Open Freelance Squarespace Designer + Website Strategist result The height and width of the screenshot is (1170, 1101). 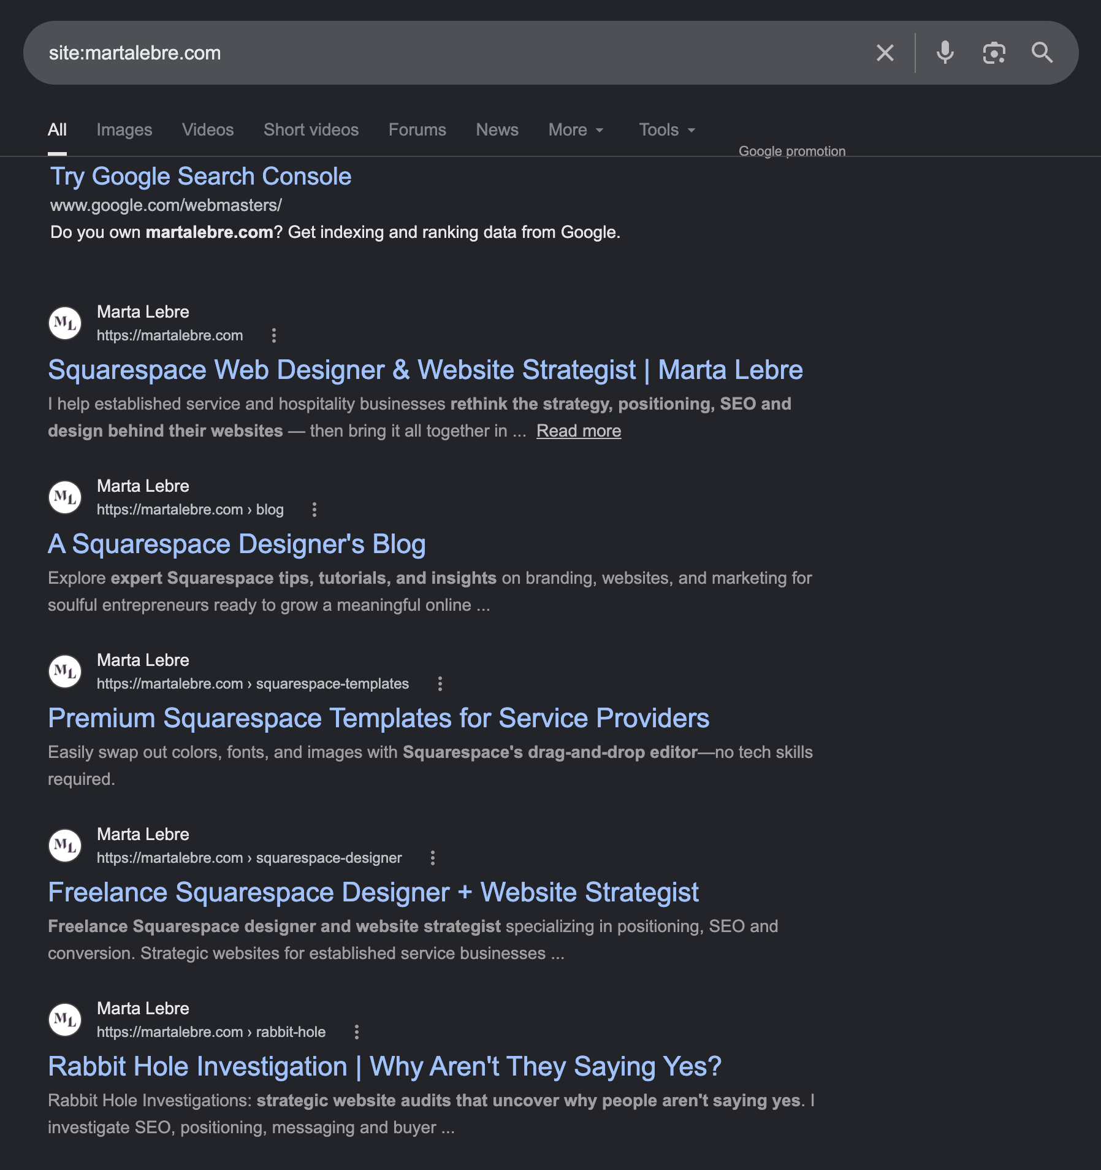coord(373,893)
